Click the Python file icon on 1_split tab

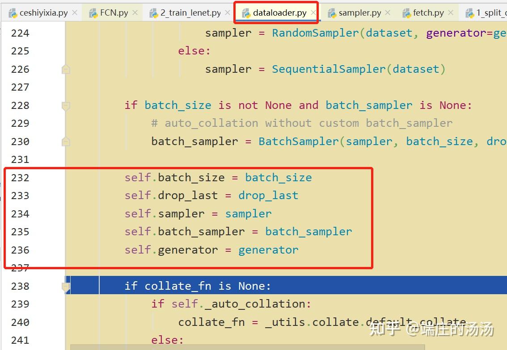[469, 12]
